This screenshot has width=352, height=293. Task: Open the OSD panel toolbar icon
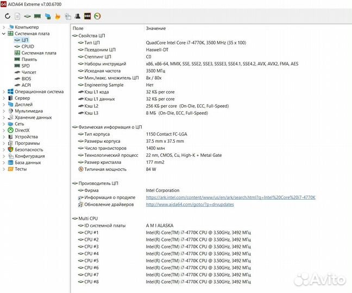[87, 16]
